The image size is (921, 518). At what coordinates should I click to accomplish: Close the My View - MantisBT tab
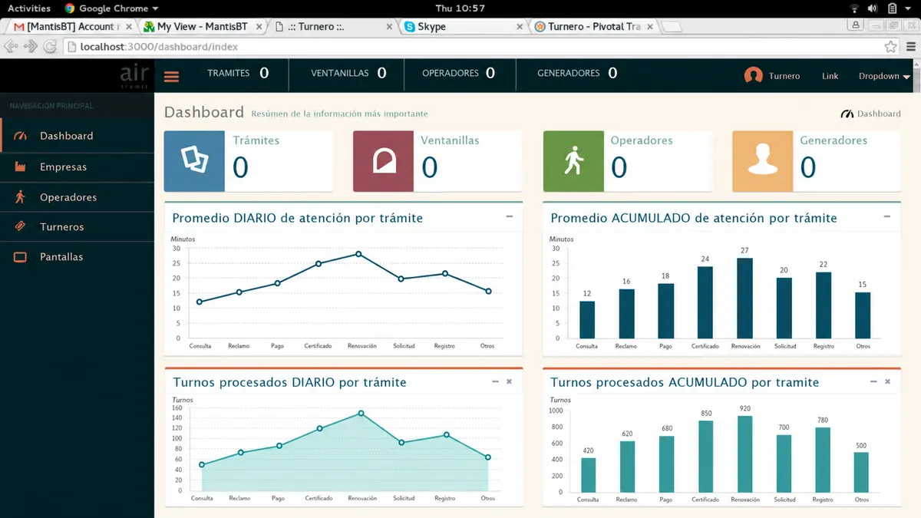click(259, 27)
